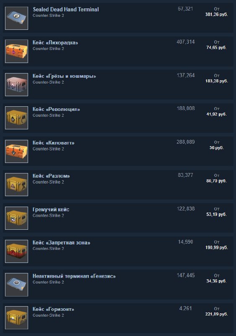Click the «Генезис» terminal thumbnail
The image size is (236, 336).
tap(16, 285)
